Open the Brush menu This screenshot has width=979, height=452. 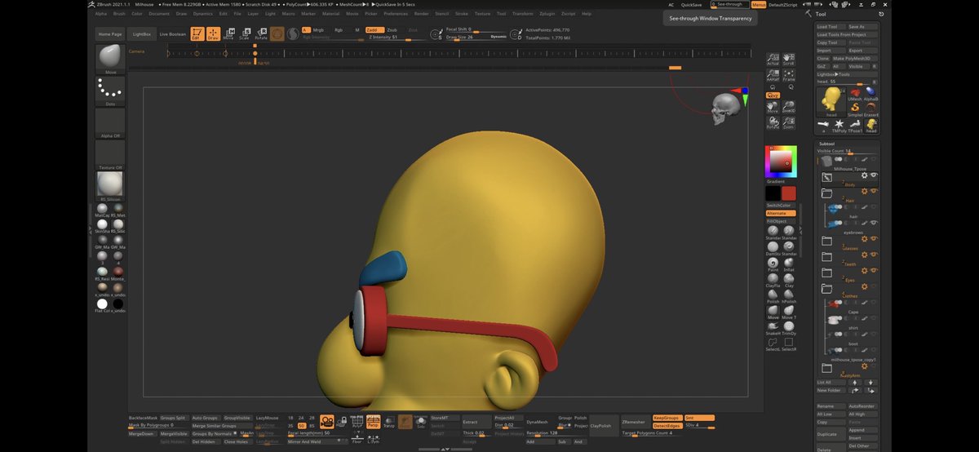coord(118,14)
